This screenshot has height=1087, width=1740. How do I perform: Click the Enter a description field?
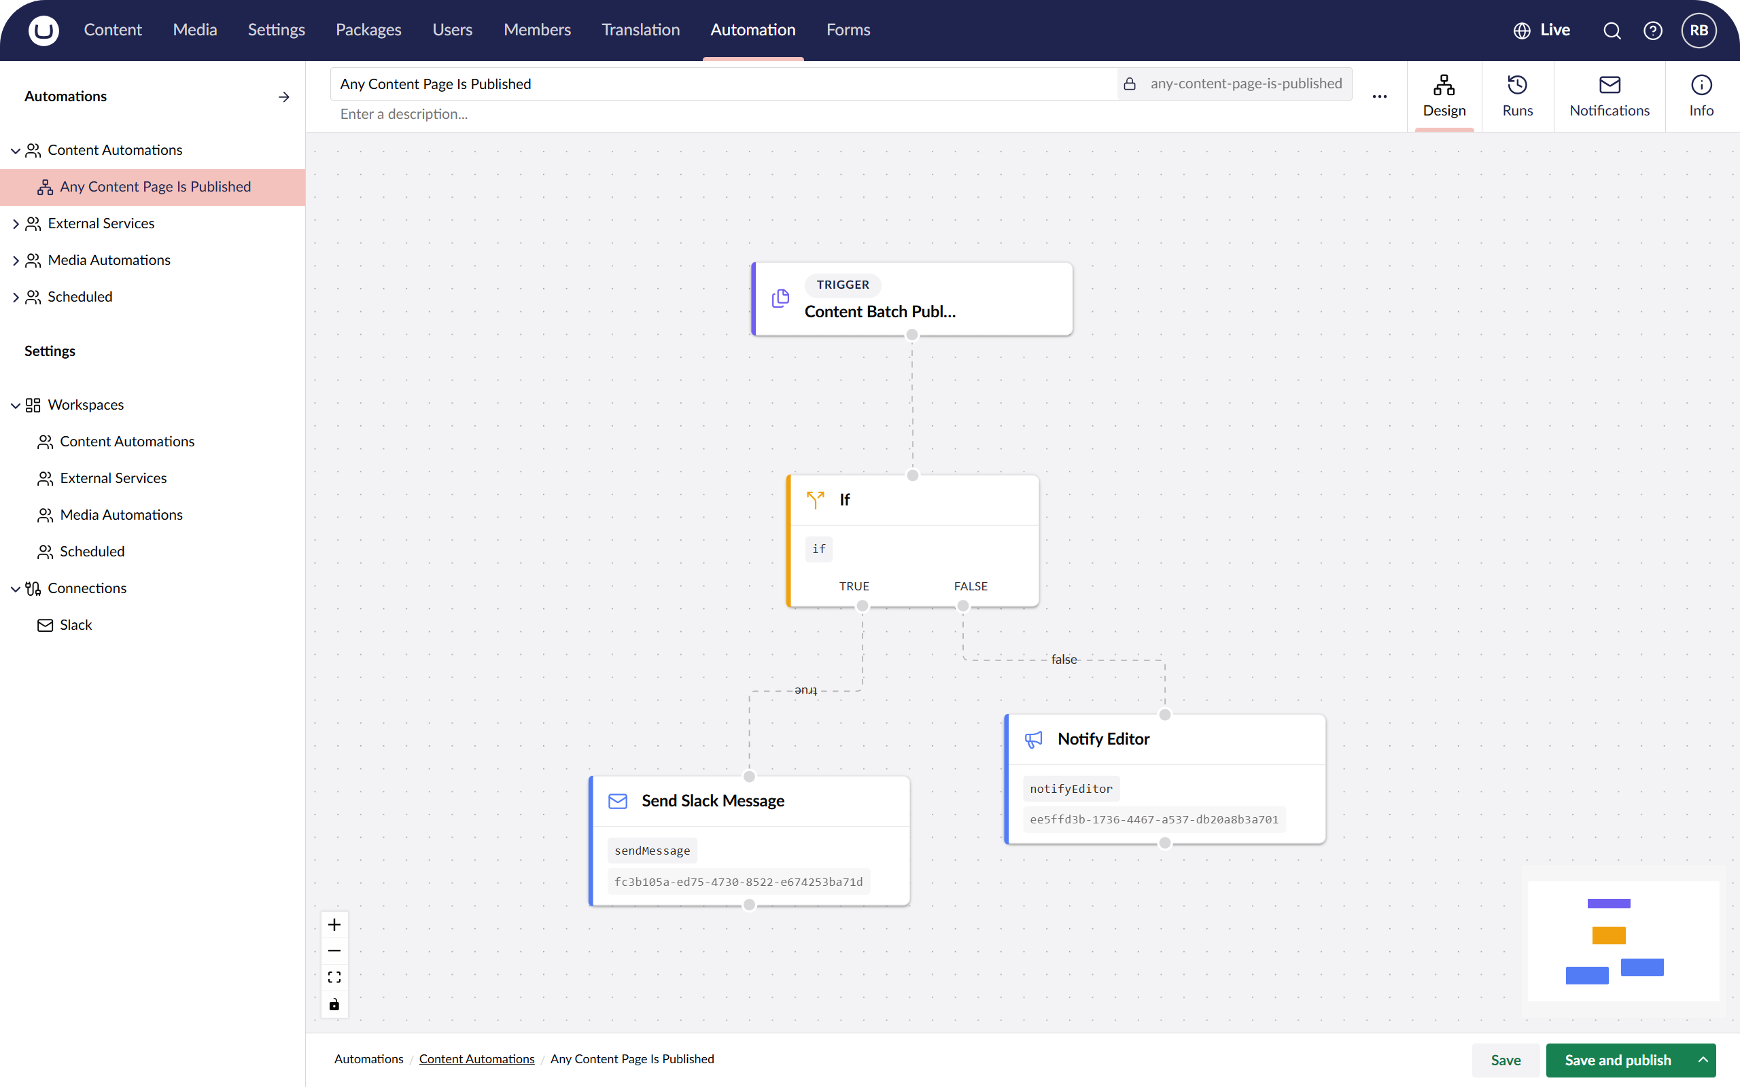pyautogui.click(x=841, y=114)
